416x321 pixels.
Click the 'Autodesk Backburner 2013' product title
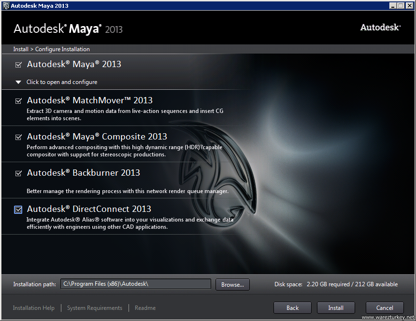pyautogui.click(x=83, y=173)
